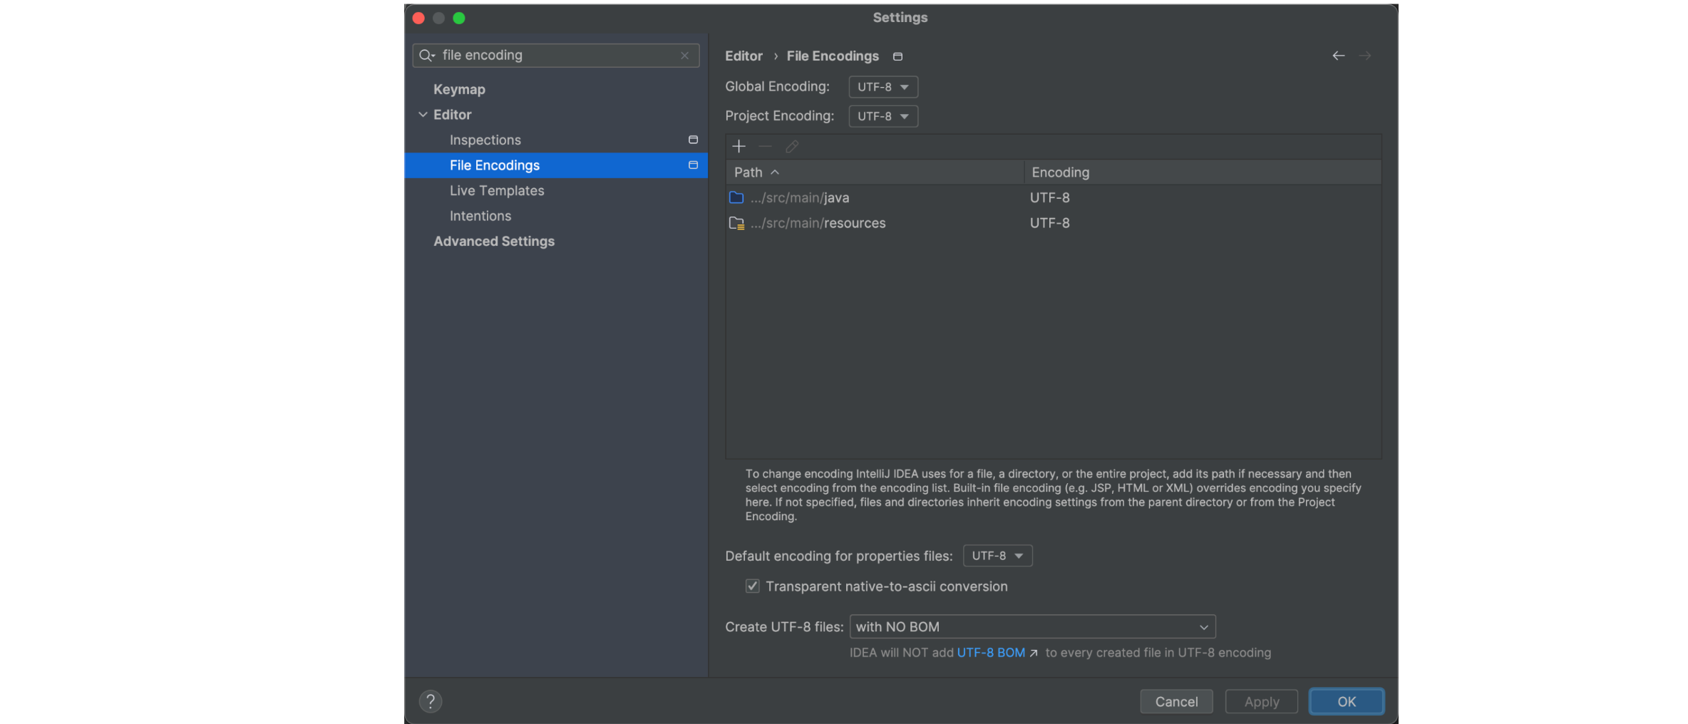Select the .../src/main/resources path row
1688x724 pixels.
click(x=1054, y=223)
